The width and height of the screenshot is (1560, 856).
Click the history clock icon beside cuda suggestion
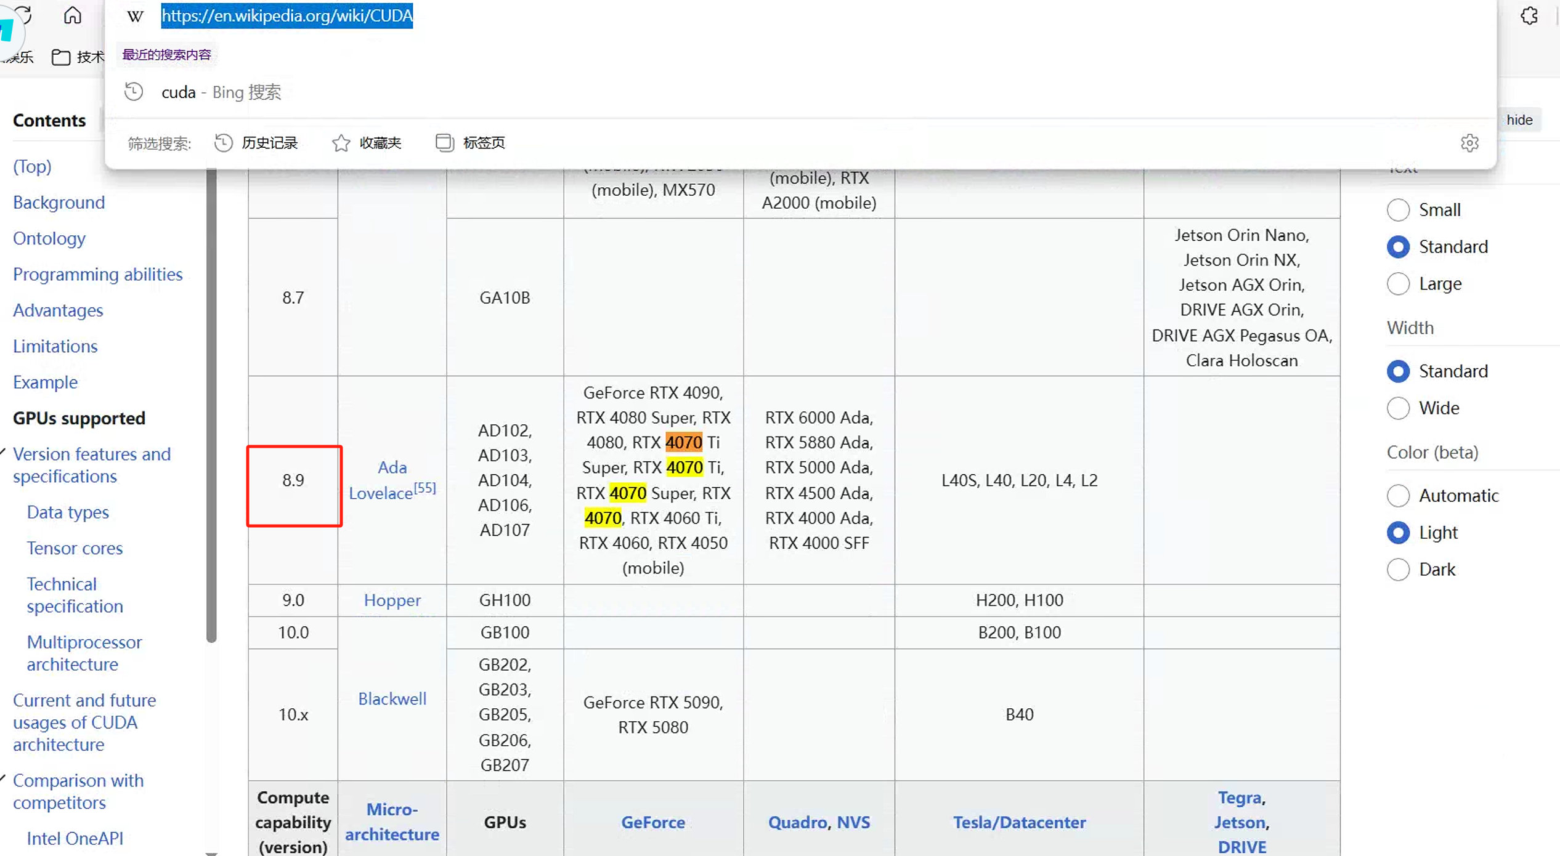coord(134,92)
